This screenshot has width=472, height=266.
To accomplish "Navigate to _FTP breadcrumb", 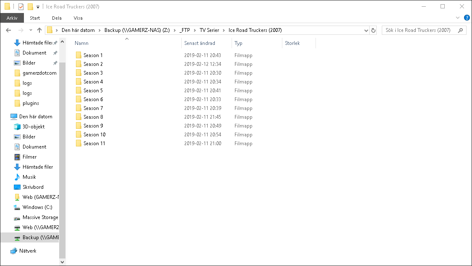I will point(185,30).
